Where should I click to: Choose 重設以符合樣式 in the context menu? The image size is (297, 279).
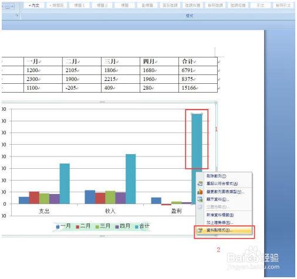click(224, 183)
